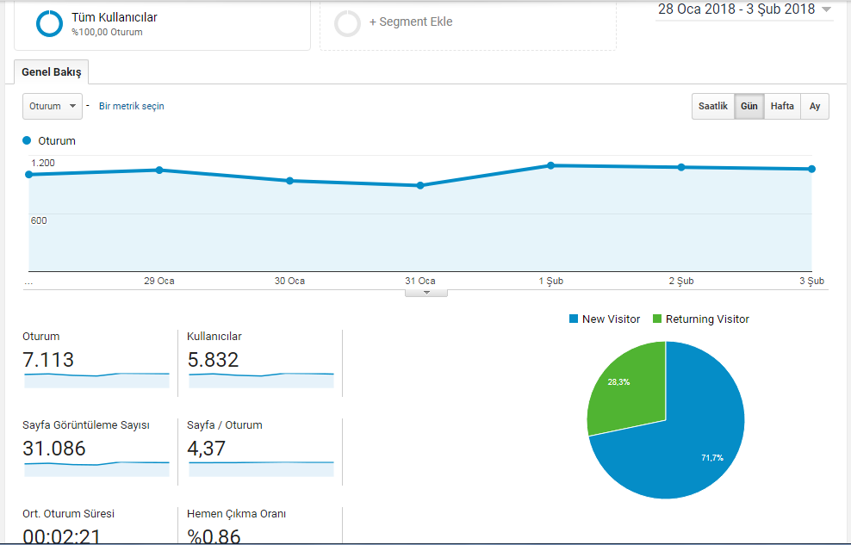Click the 1 Şub data point on chart

551,165
